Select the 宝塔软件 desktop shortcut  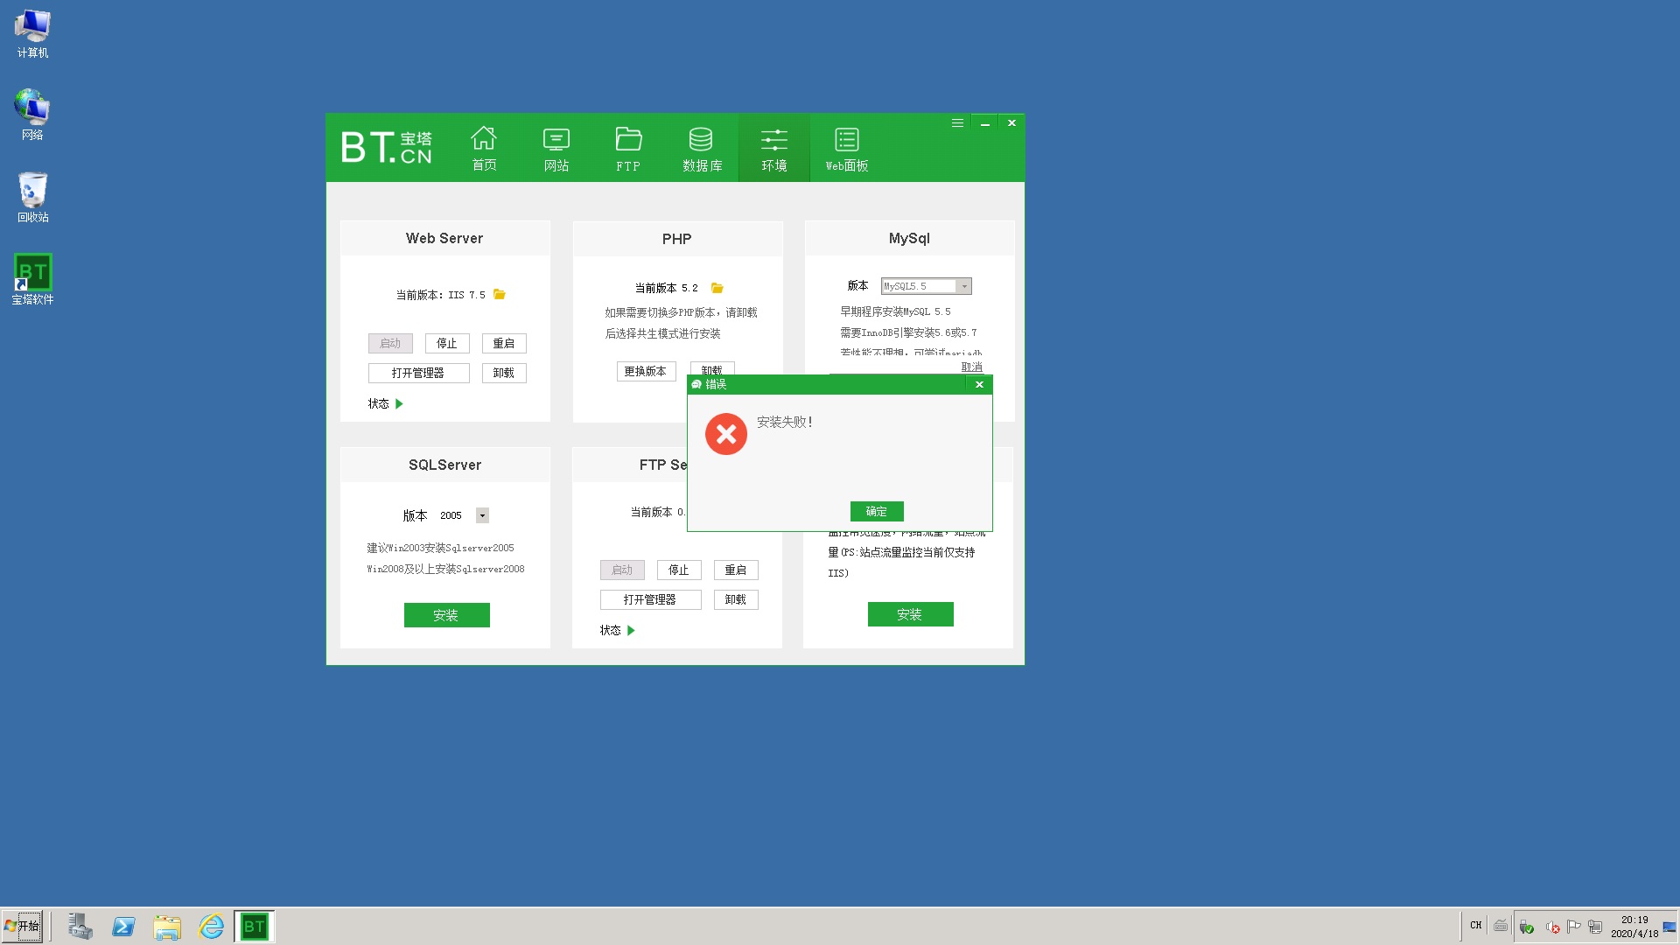pos(32,279)
